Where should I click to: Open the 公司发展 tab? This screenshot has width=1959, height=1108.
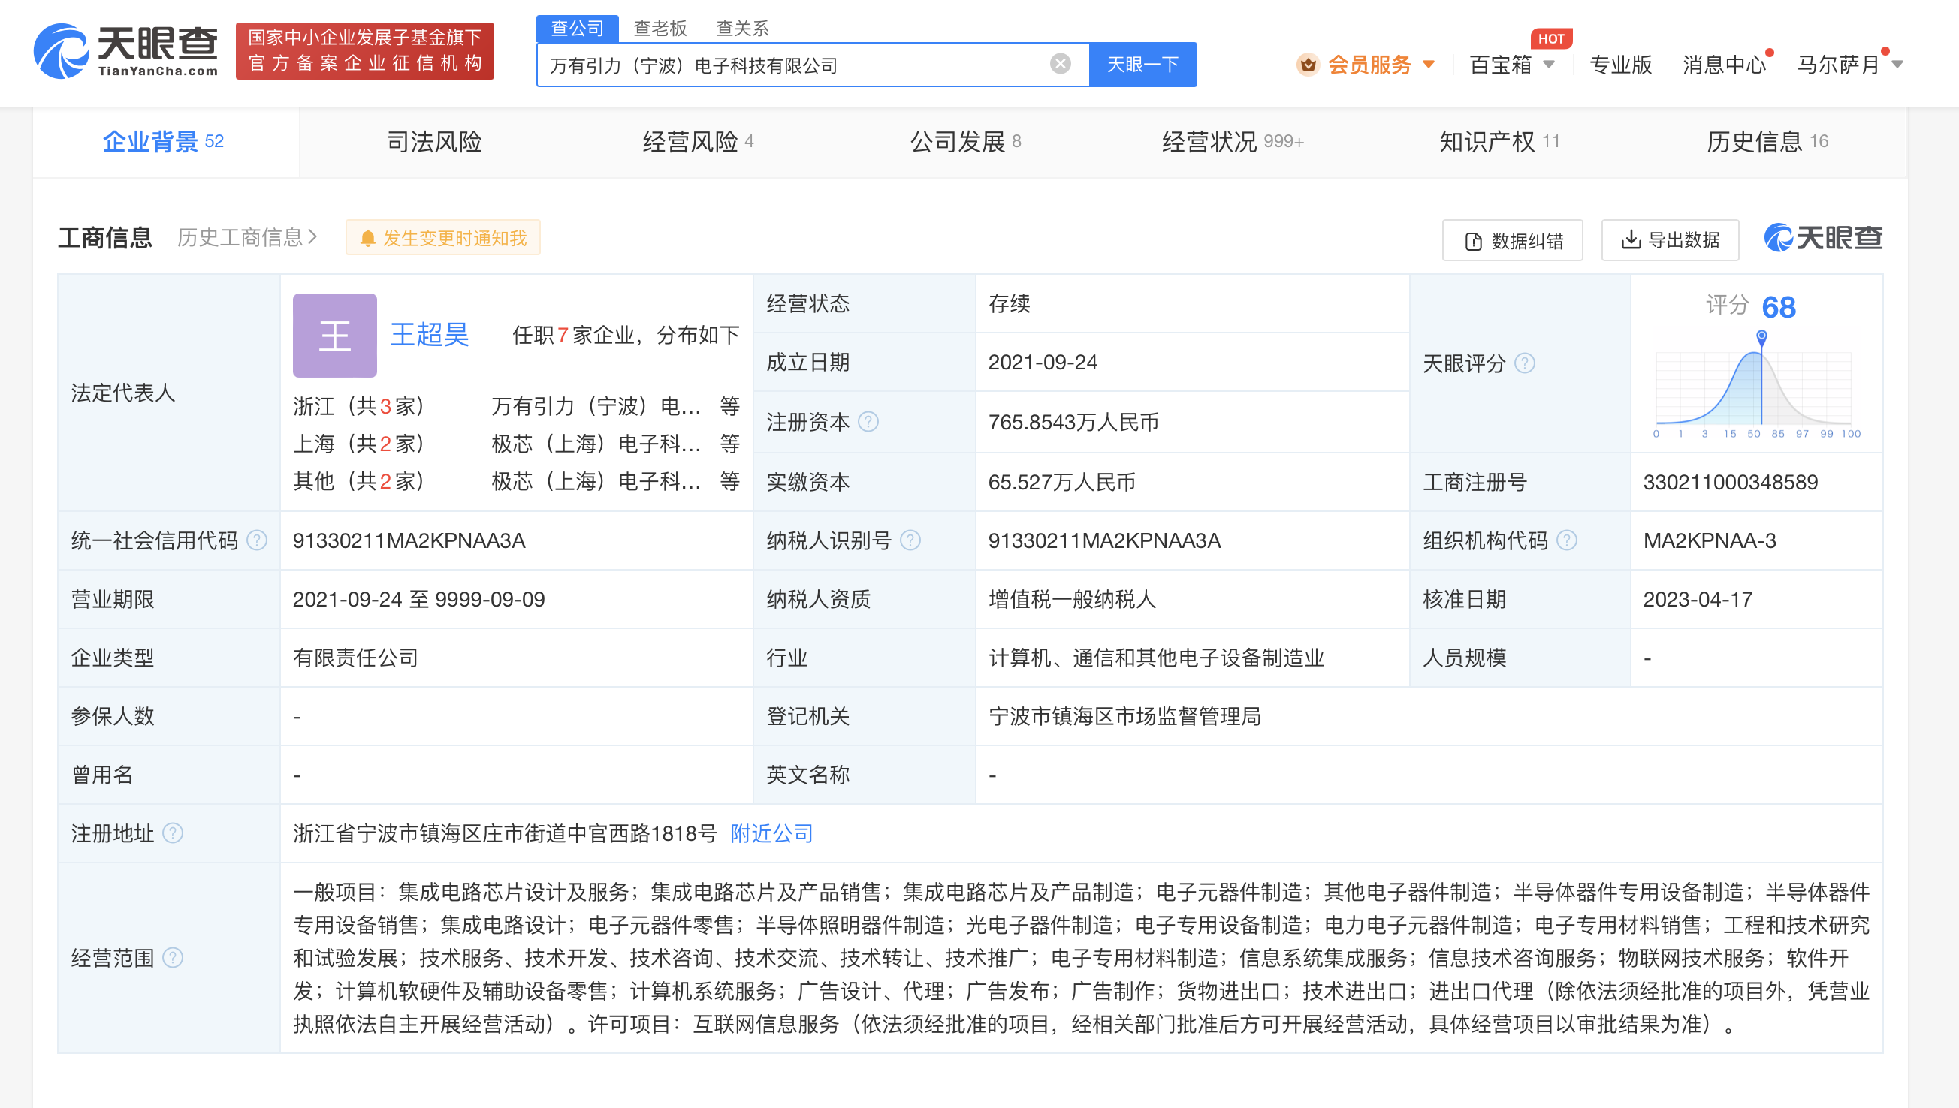tap(965, 142)
